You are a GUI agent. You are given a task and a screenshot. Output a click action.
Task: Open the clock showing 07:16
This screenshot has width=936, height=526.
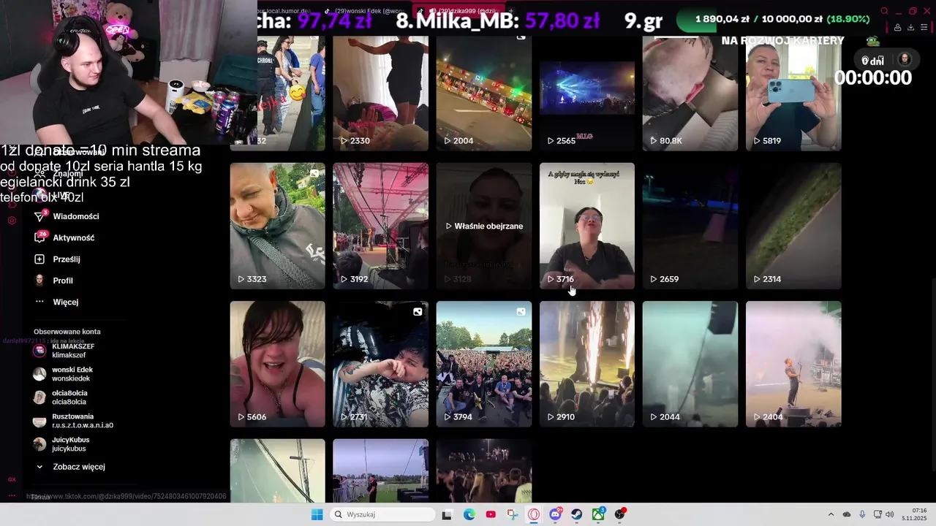914,514
